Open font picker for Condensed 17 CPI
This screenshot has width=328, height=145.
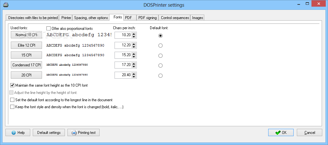click(26, 65)
